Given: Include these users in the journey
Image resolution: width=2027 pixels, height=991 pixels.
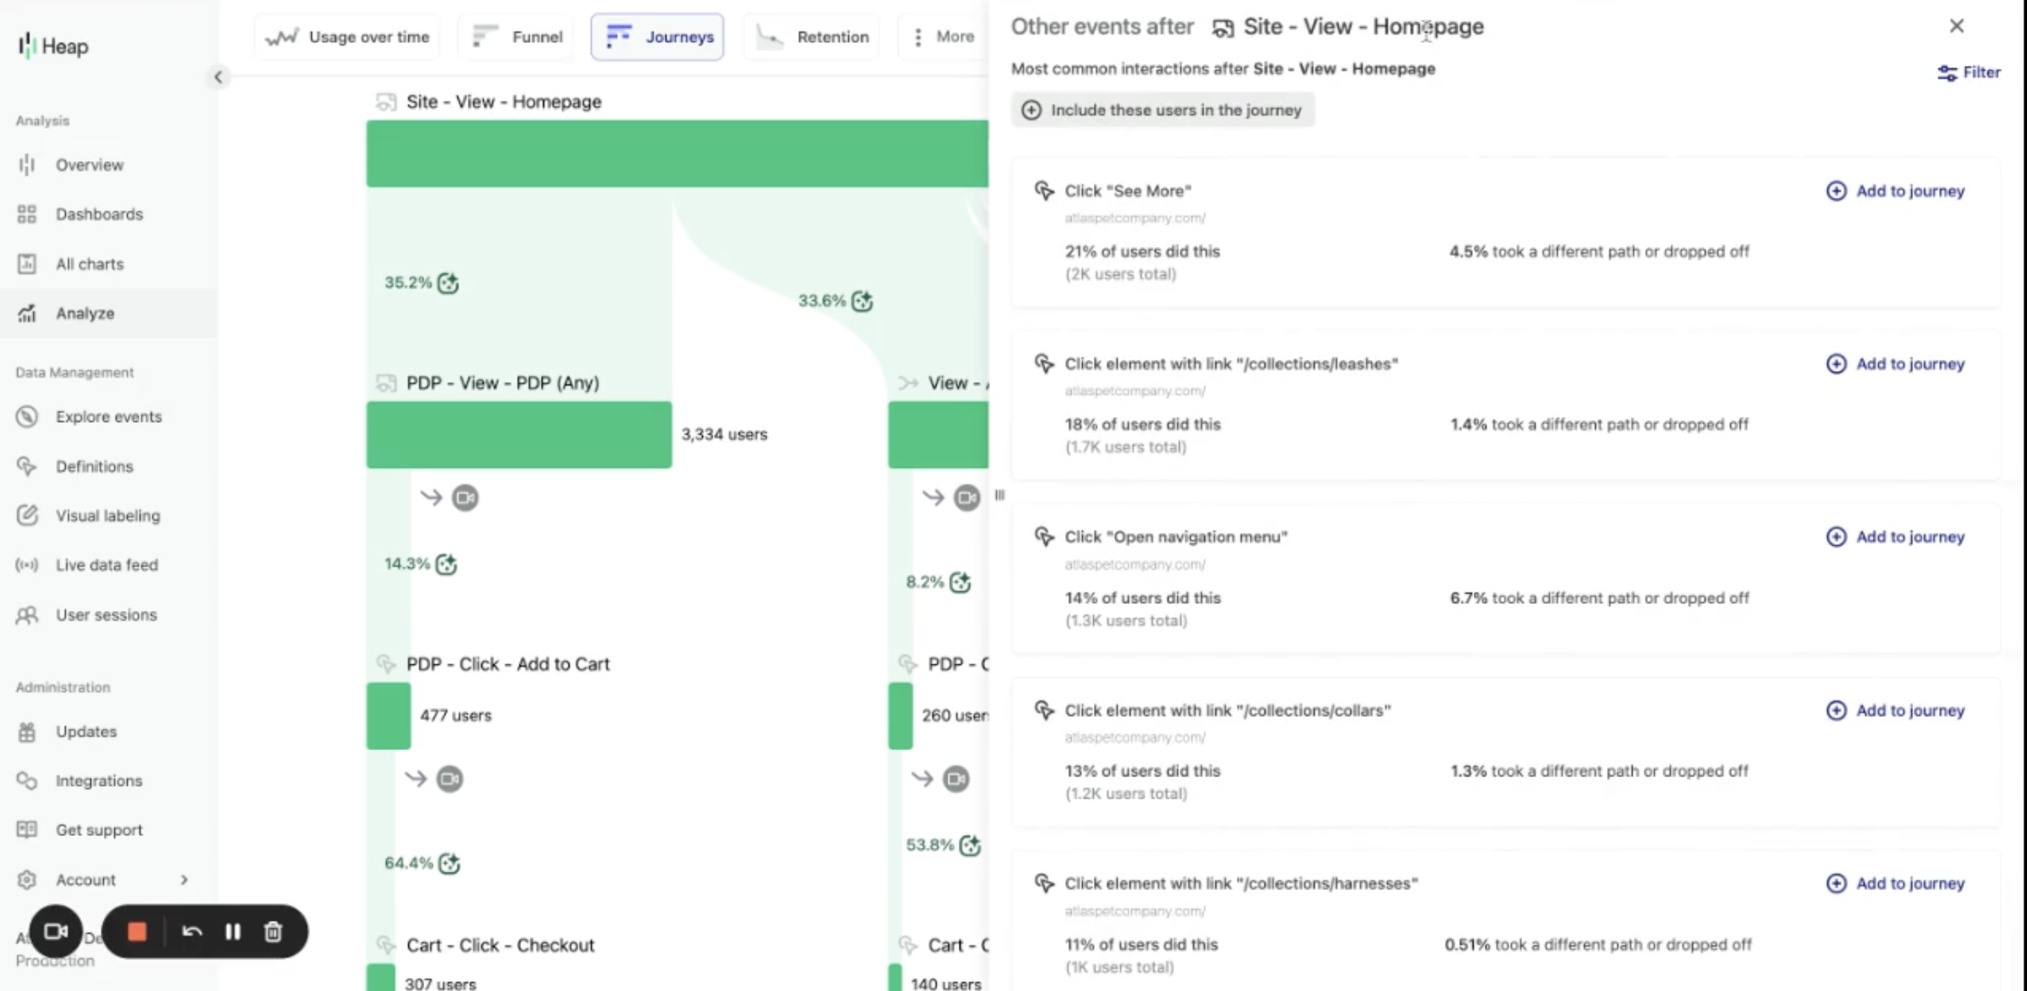Looking at the screenshot, I should click(x=1162, y=110).
